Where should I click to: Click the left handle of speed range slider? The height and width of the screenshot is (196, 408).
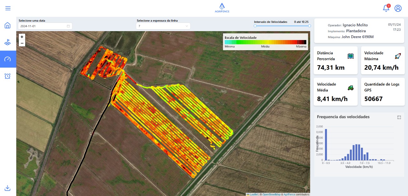(x=255, y=26)
